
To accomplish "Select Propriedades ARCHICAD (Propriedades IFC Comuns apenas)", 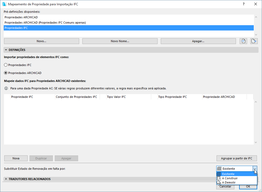I will coord(129,23).
